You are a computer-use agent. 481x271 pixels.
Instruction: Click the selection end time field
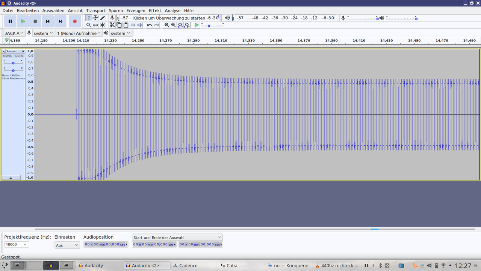(201, 244)
